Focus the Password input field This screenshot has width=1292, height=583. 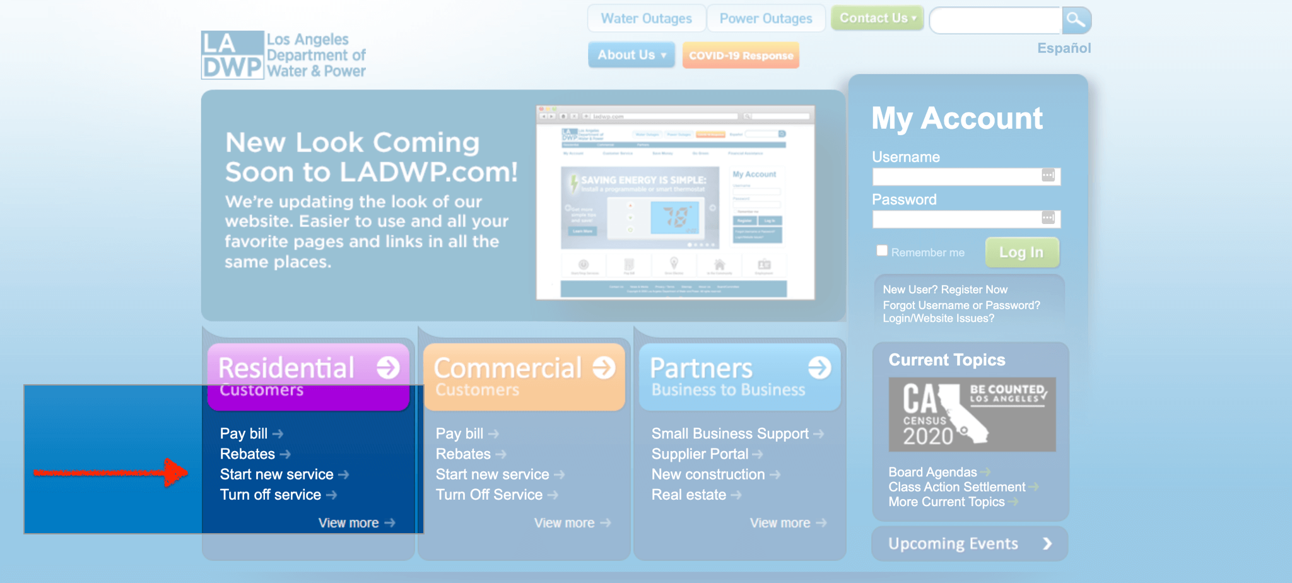click(966, 219)
